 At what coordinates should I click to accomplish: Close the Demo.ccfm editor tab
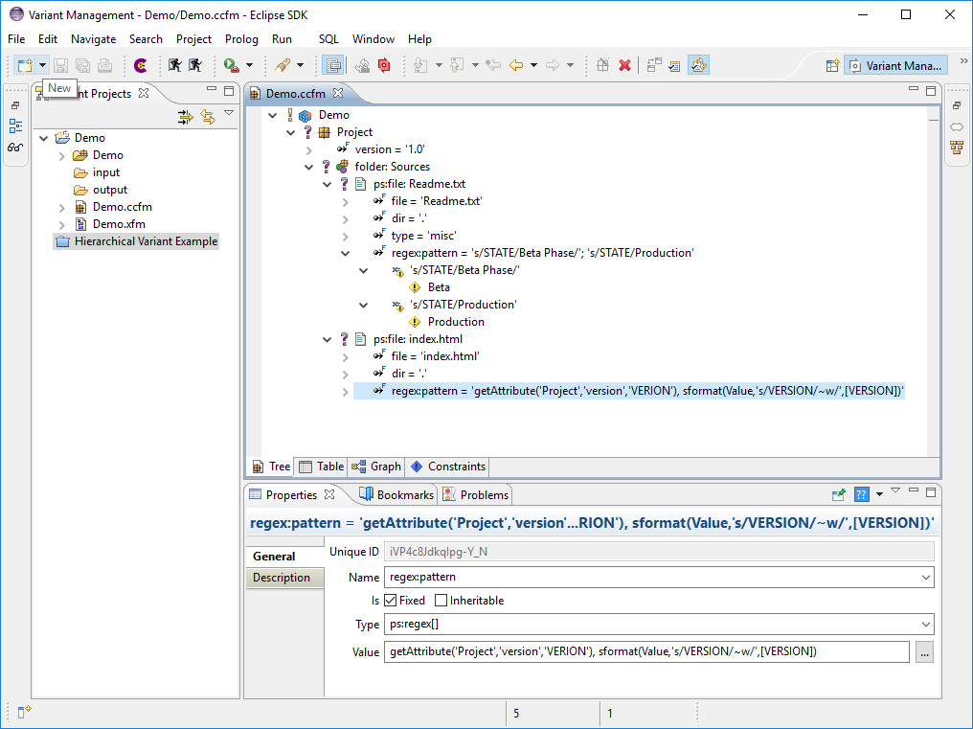(337, 93)
